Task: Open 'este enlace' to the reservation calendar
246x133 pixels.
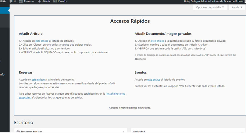Action: (x=38, y=79)
